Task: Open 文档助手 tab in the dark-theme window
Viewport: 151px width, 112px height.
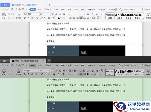Action: click(112, 65)
